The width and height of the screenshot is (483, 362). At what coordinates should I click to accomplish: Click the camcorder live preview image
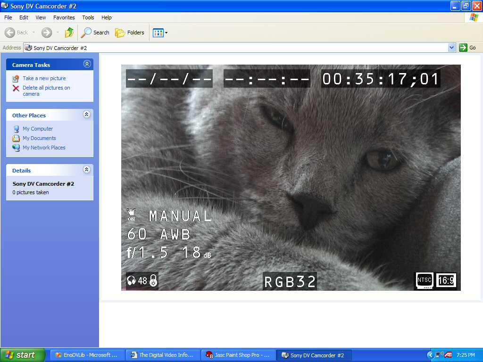(291, 177)
